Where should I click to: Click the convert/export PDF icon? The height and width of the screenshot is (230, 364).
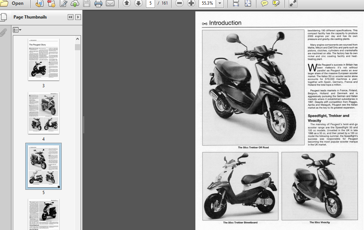point(39,3)
